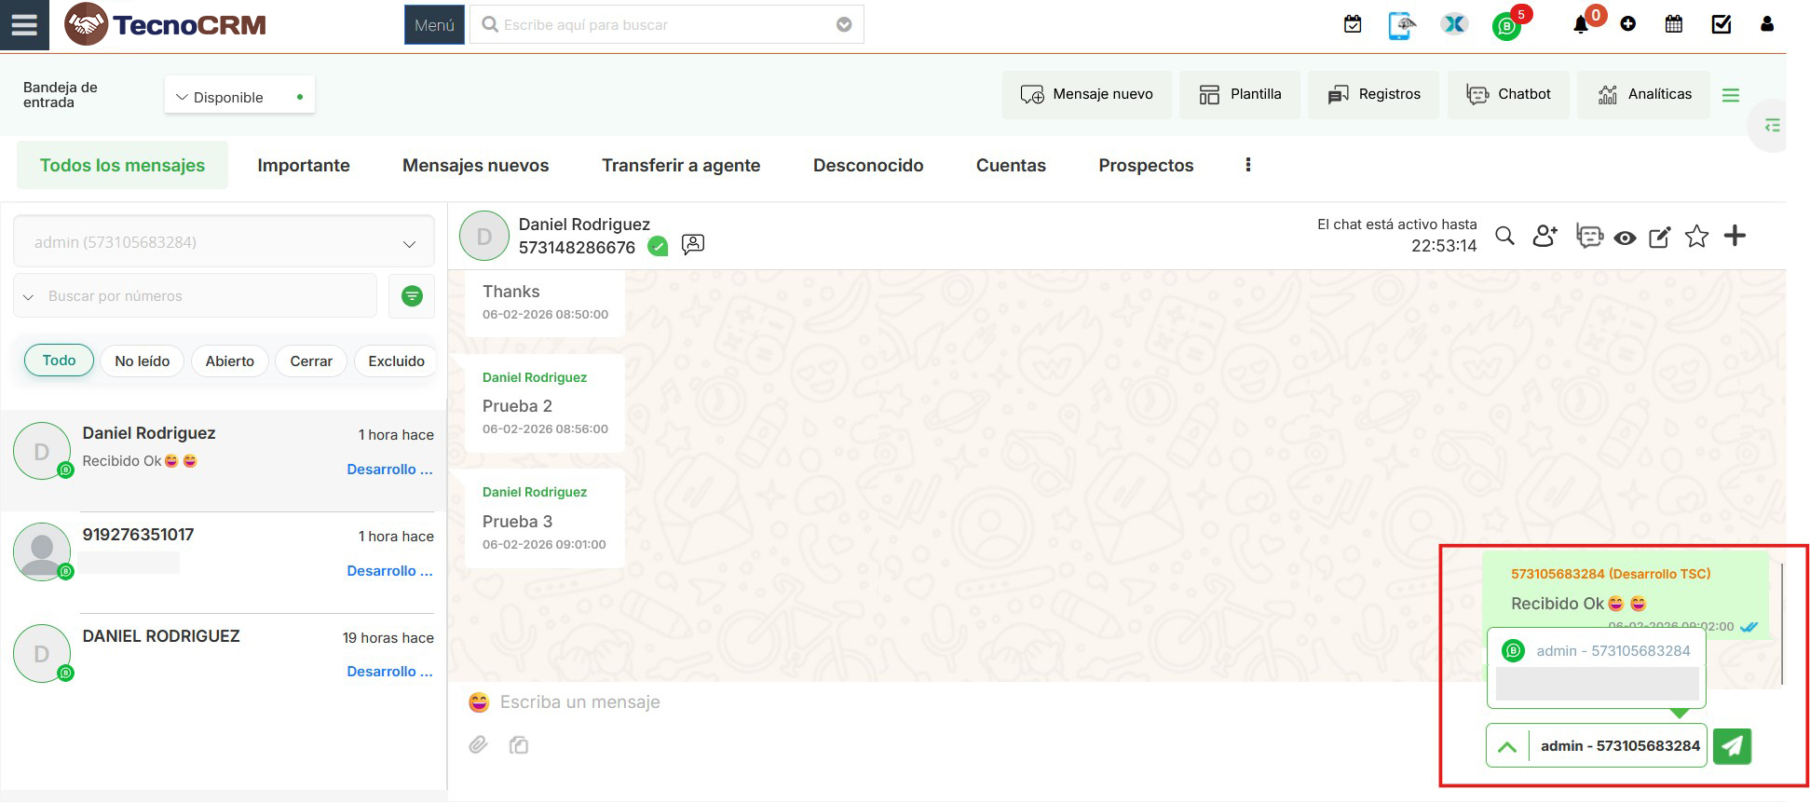Expand the sender selector chevron near send button

pos(1507,747)
